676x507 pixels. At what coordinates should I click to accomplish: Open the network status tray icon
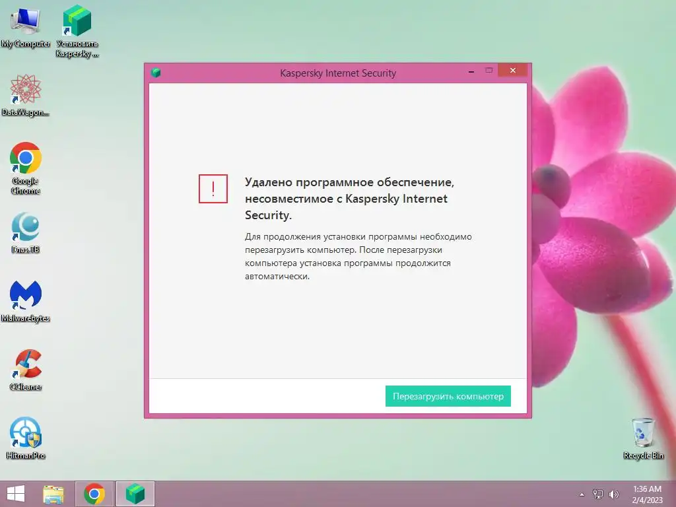tap(598, 494)
